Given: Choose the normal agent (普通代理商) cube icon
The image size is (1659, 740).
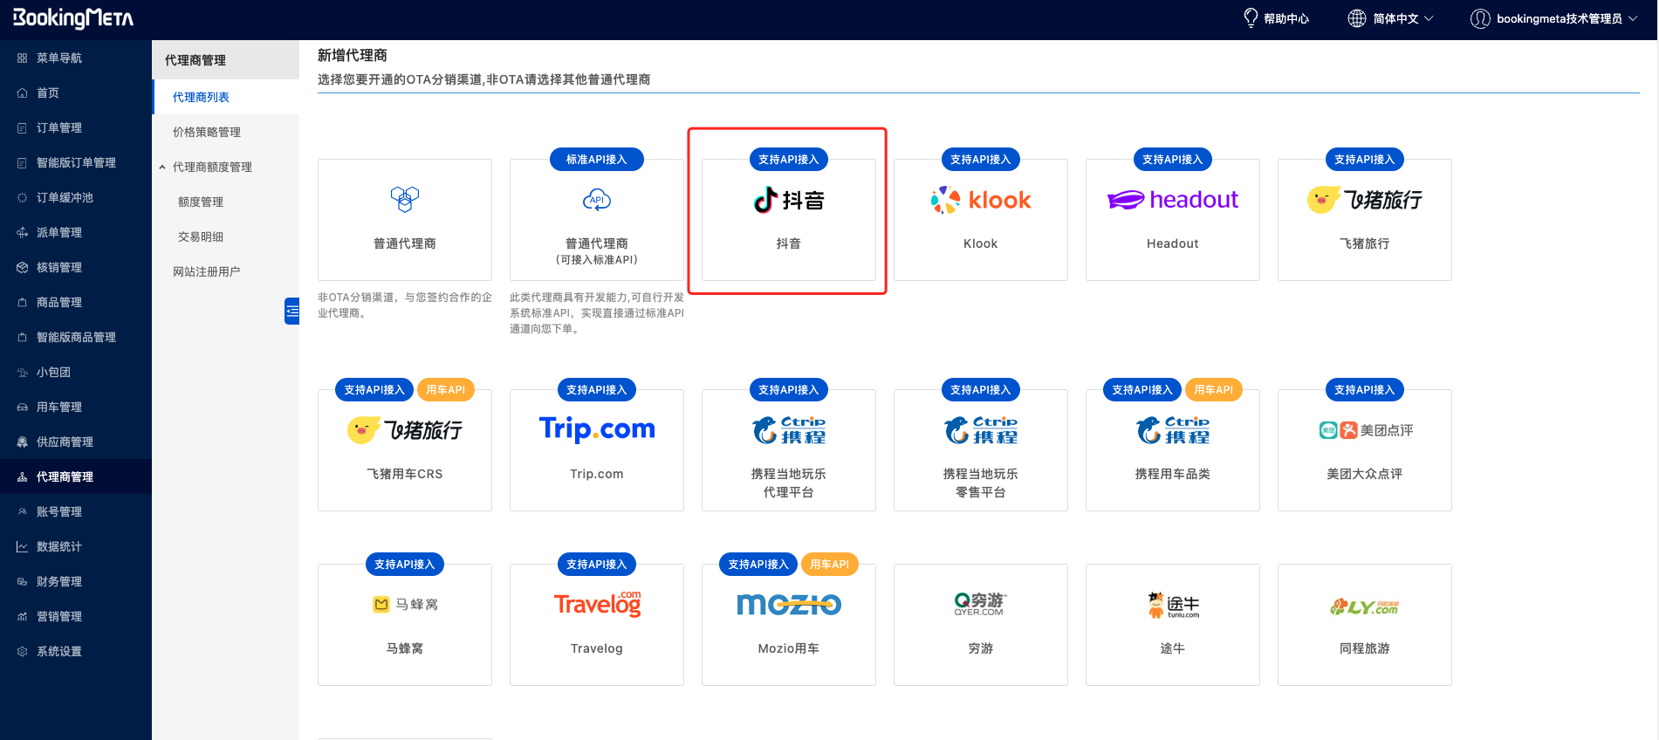Looking at the screenshot, I should (404, 200).
